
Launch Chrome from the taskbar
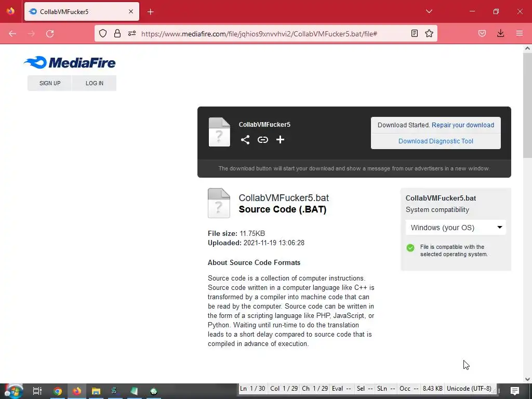[58, 391]
